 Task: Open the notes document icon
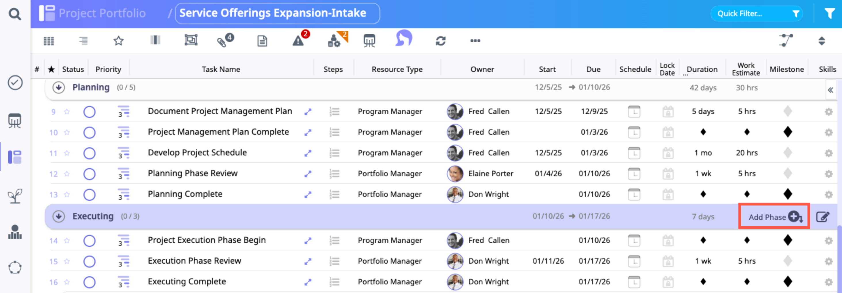click(262, 41)
